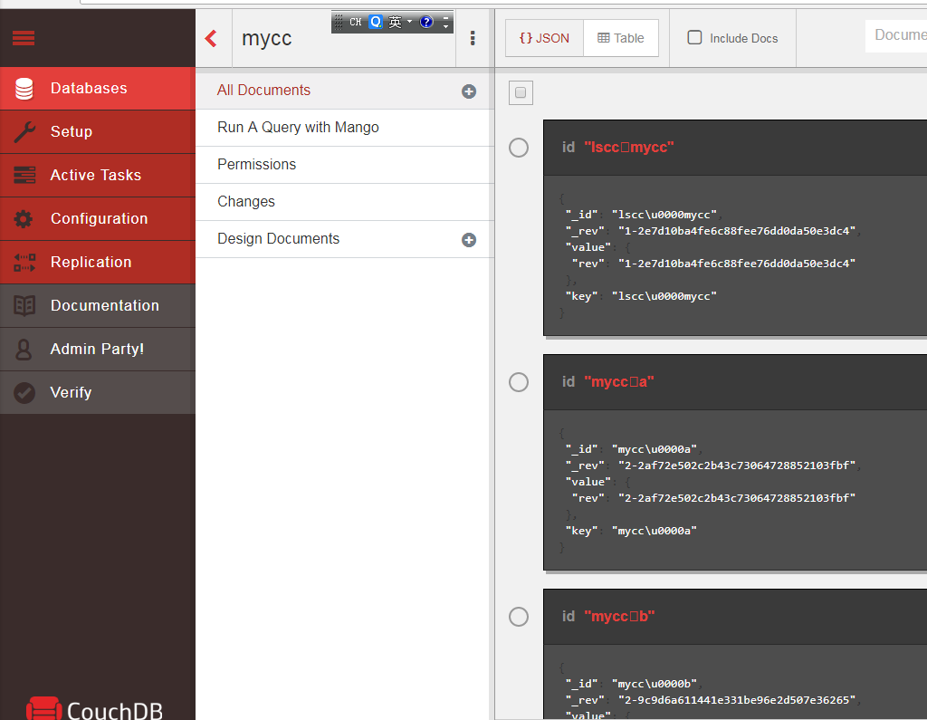Open the Replication page
927x720 pixels.
[98, 262]
